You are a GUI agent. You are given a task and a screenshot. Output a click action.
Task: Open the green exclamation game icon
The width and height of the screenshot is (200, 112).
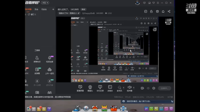151,109
